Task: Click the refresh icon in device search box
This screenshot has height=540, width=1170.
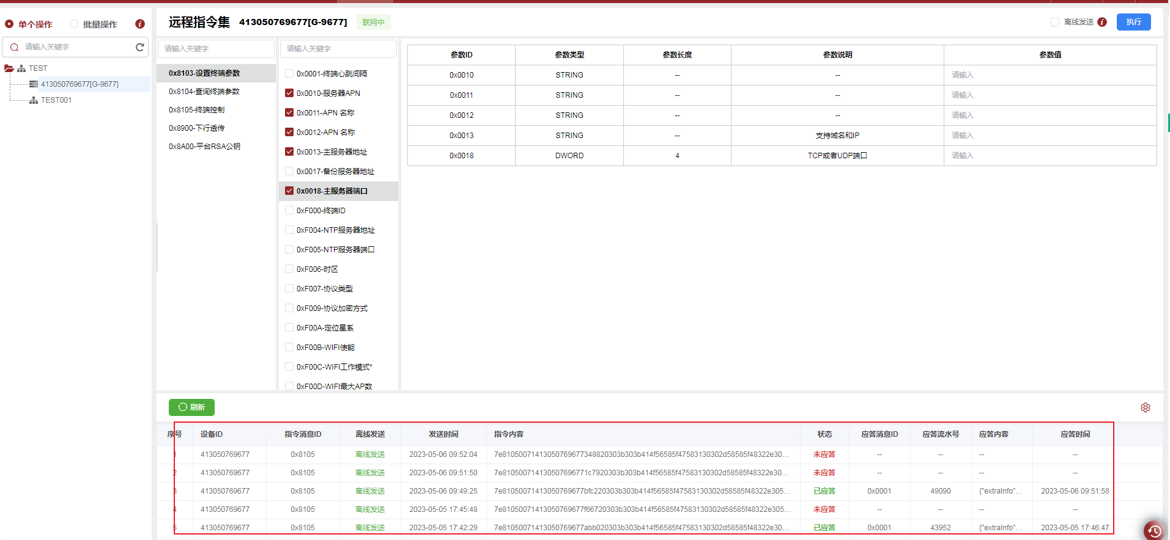Action: pyautogui.click(x=139, y=47)
